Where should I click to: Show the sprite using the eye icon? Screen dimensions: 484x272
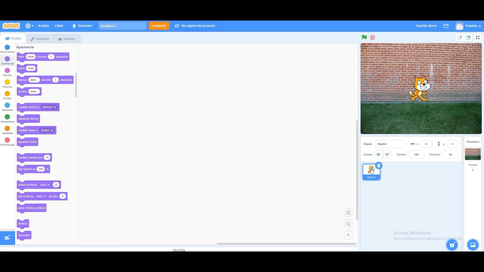click(x=378, y=154)
